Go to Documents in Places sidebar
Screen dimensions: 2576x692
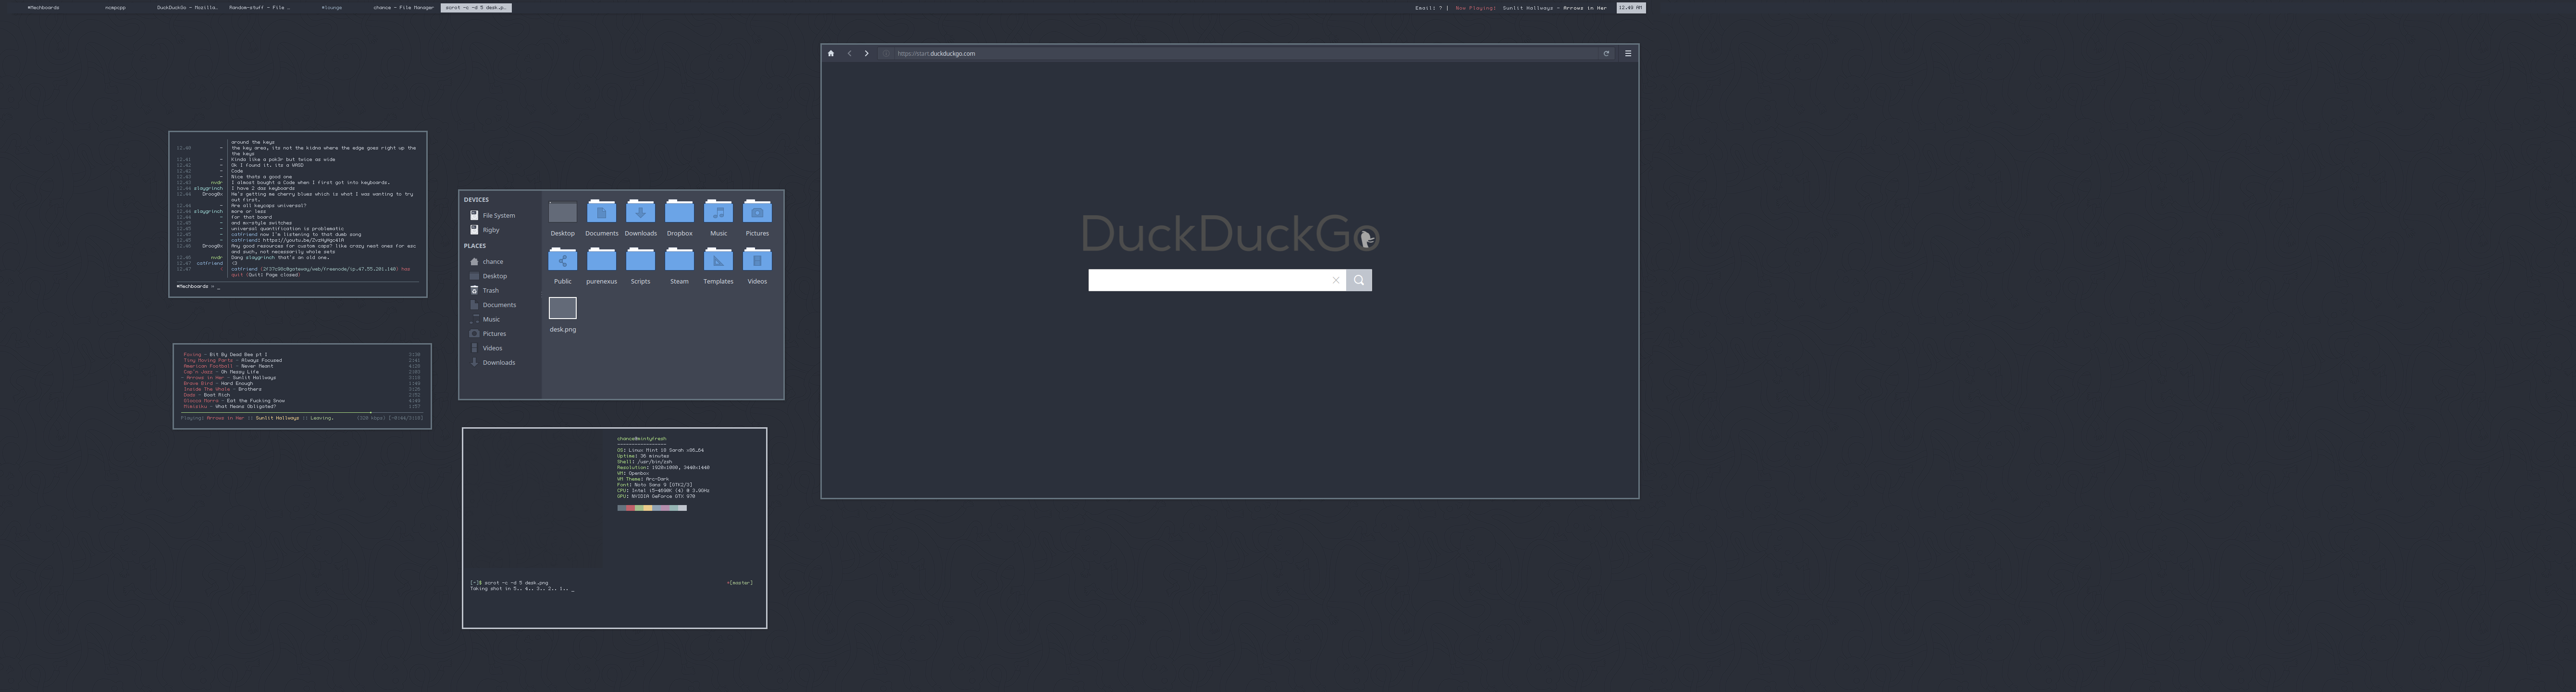point(493,305)
